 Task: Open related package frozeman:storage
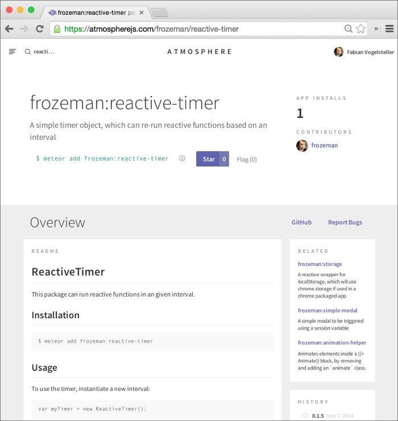(x=320, y=264)
